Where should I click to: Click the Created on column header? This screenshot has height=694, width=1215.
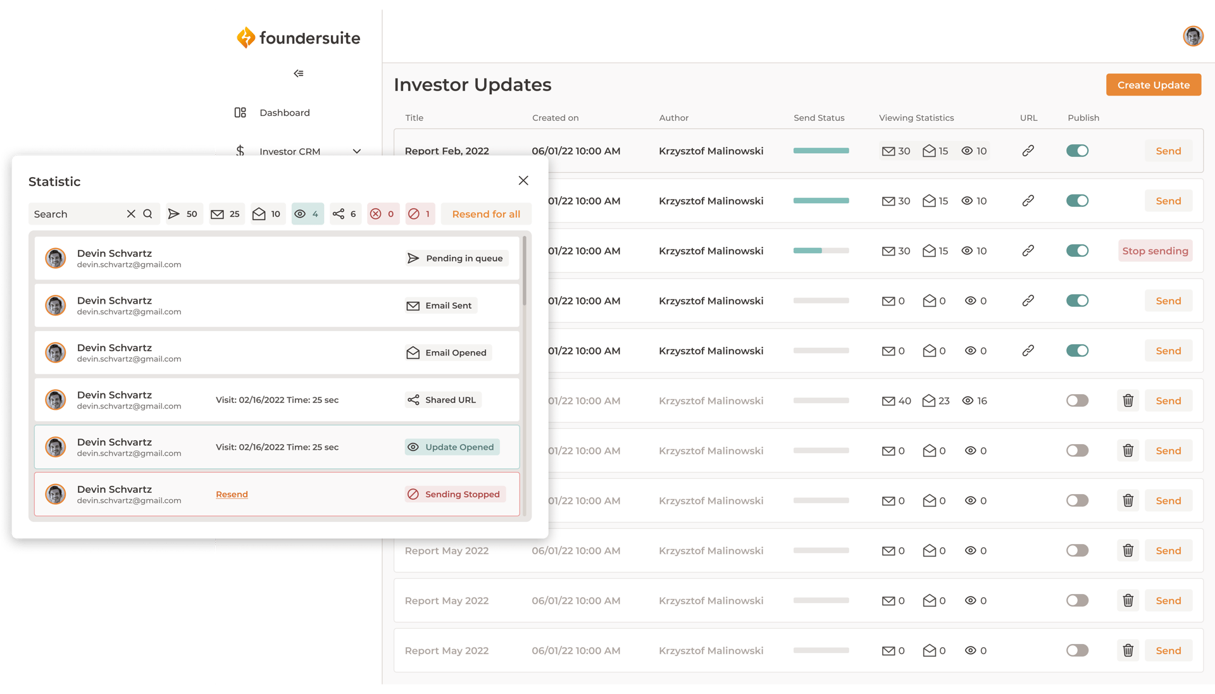tap(555, 118)
